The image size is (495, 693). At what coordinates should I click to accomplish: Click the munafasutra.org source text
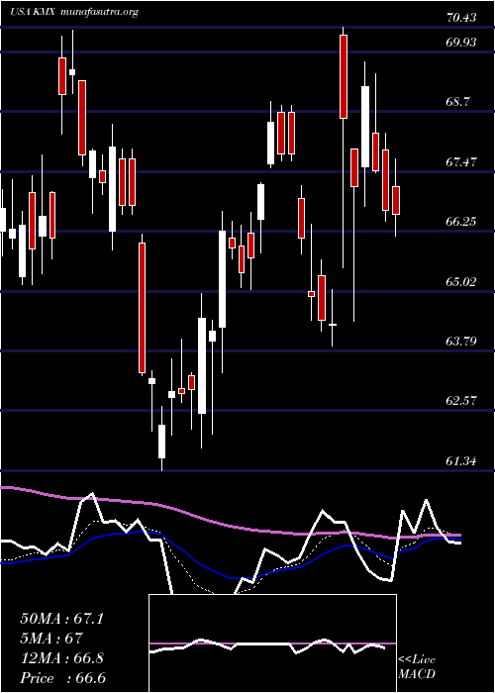click(x=98, y=12)
